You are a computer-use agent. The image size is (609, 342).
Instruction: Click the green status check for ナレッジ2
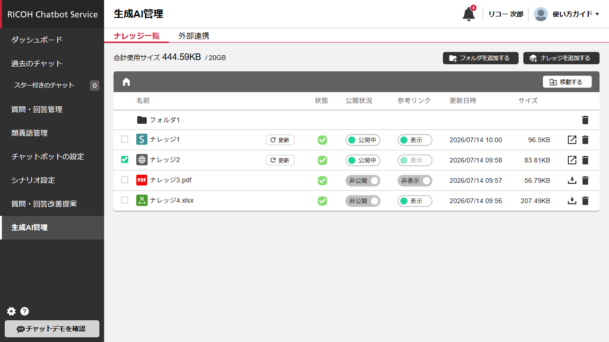pyautogui.click(x=322, y=160)
